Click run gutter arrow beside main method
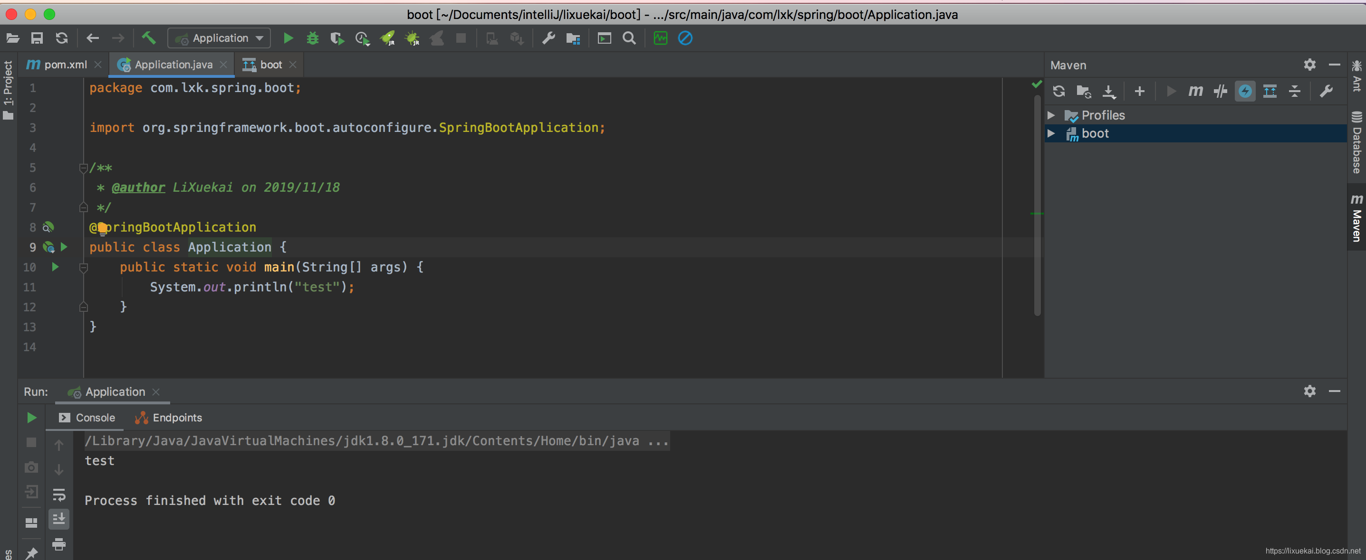The width and height of the screenshot is (1366, 560). pyautogui.click(x=55, y=267)
